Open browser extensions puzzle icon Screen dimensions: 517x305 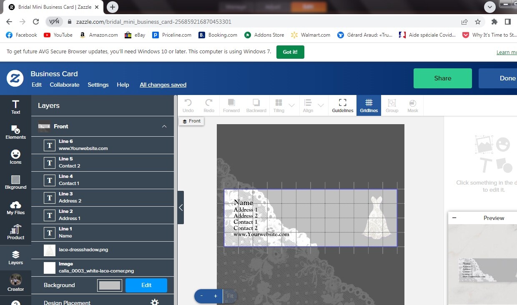pos(494,22)
